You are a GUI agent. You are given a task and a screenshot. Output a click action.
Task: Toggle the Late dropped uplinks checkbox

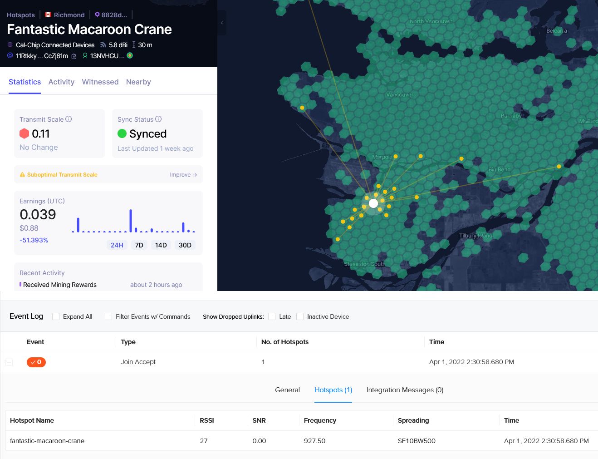272,316
